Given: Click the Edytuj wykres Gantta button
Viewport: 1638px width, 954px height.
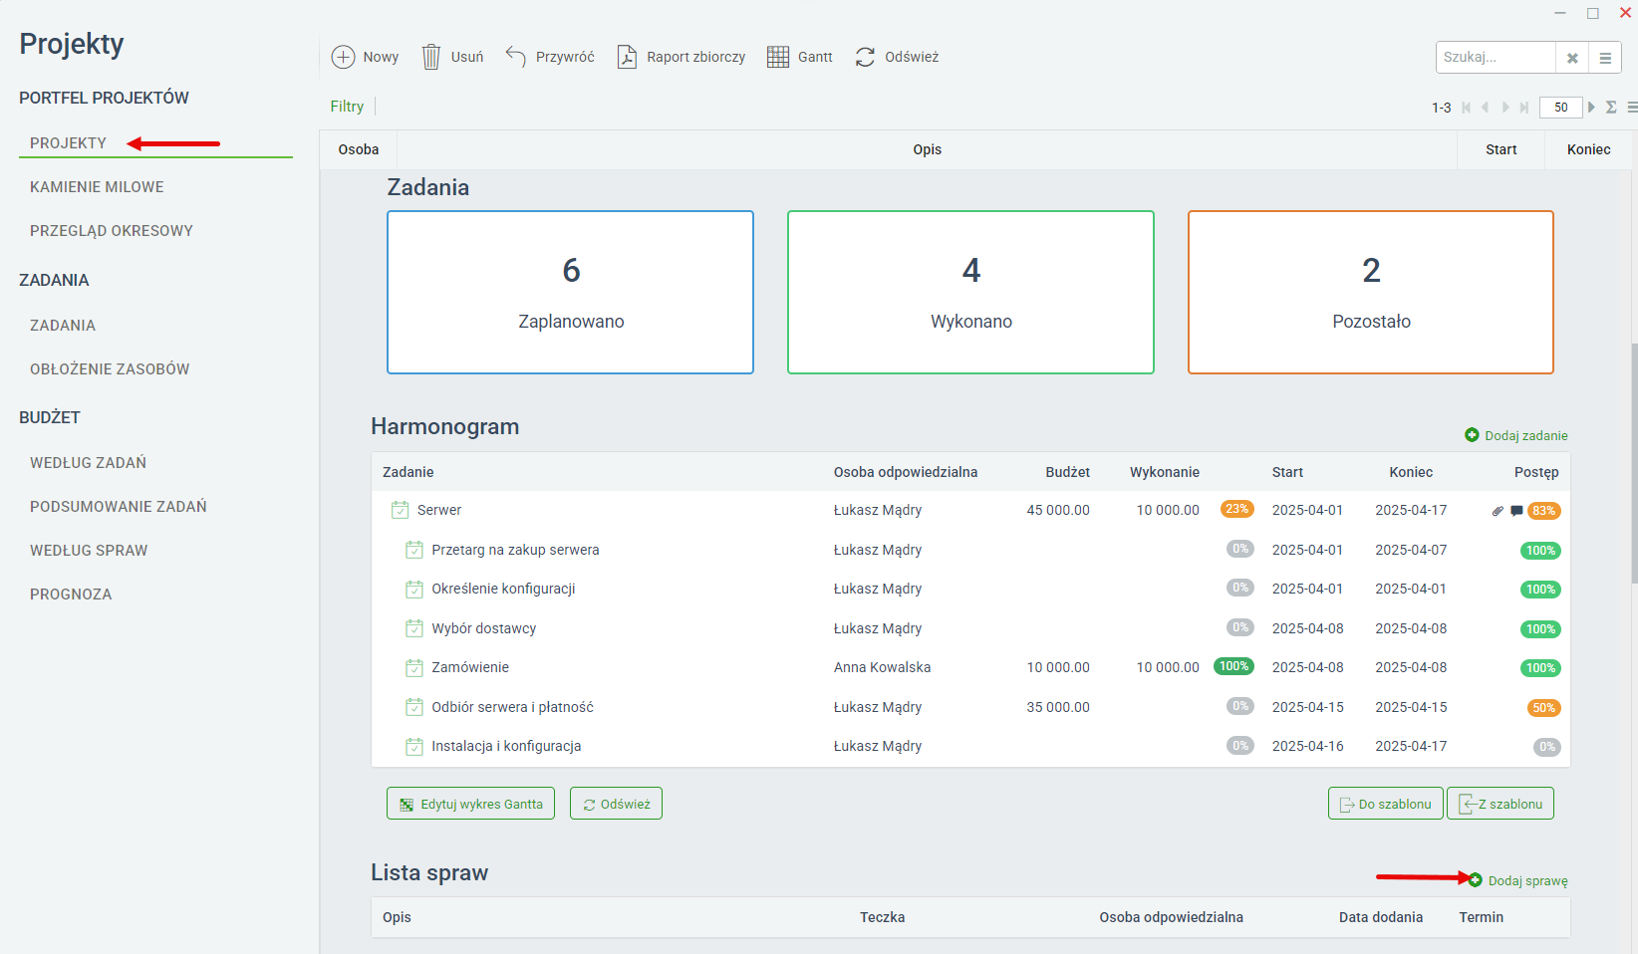Looking at the screenshot, I should 470,804.
